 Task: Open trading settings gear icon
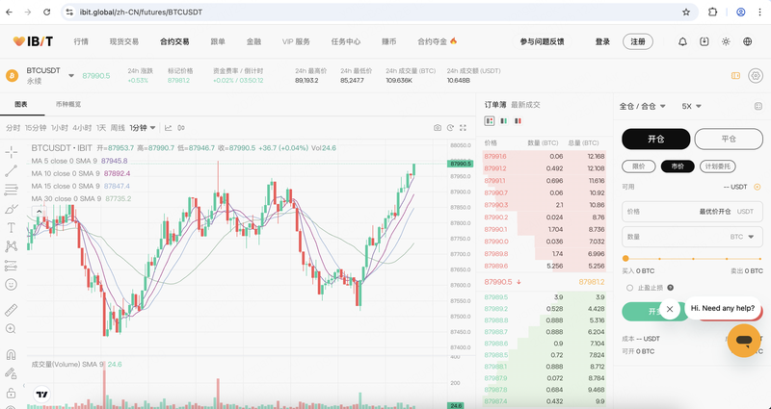(x=756, y=76)
